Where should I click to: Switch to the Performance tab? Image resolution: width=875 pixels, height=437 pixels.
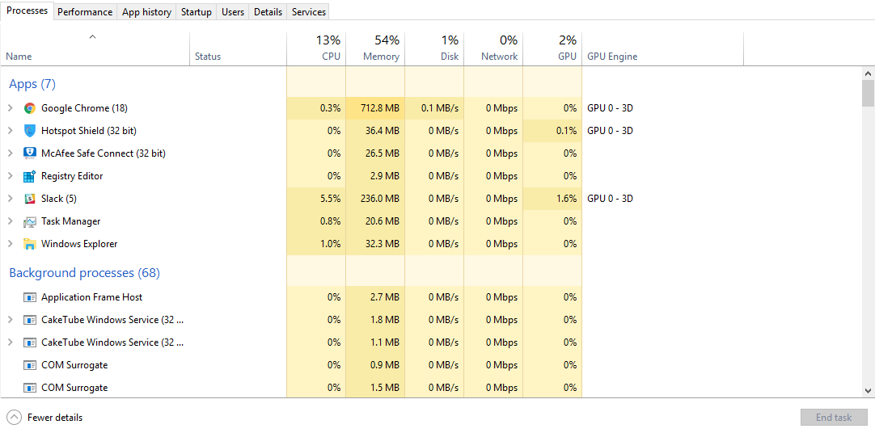(86, 11)
